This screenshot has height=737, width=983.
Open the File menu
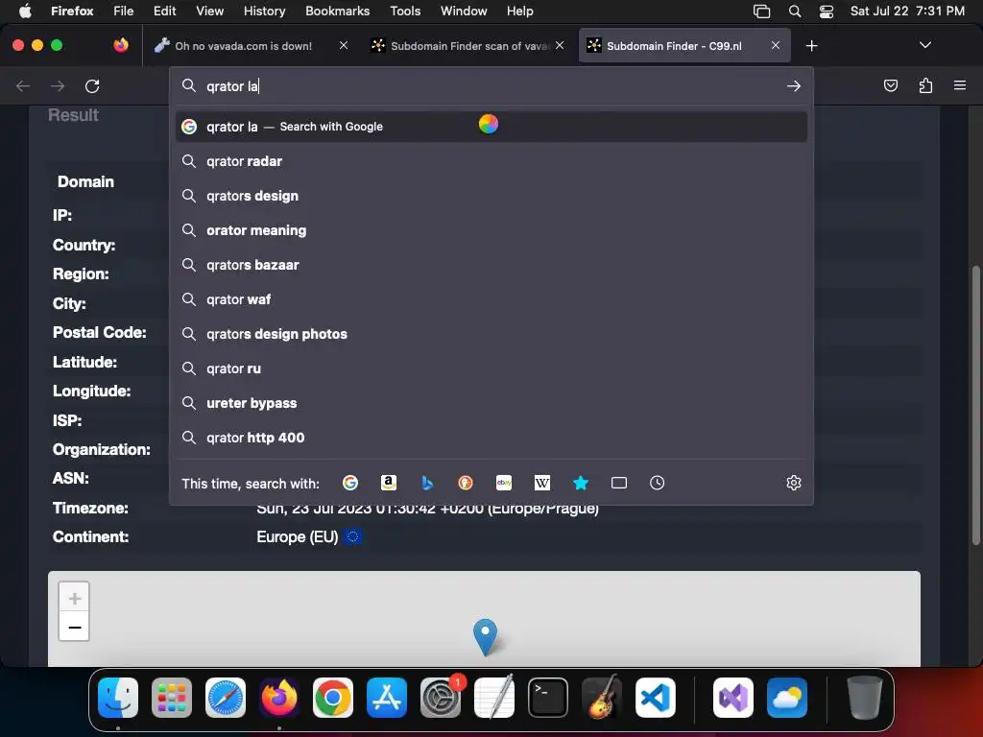pyautogui.click(x=124, y=12)
